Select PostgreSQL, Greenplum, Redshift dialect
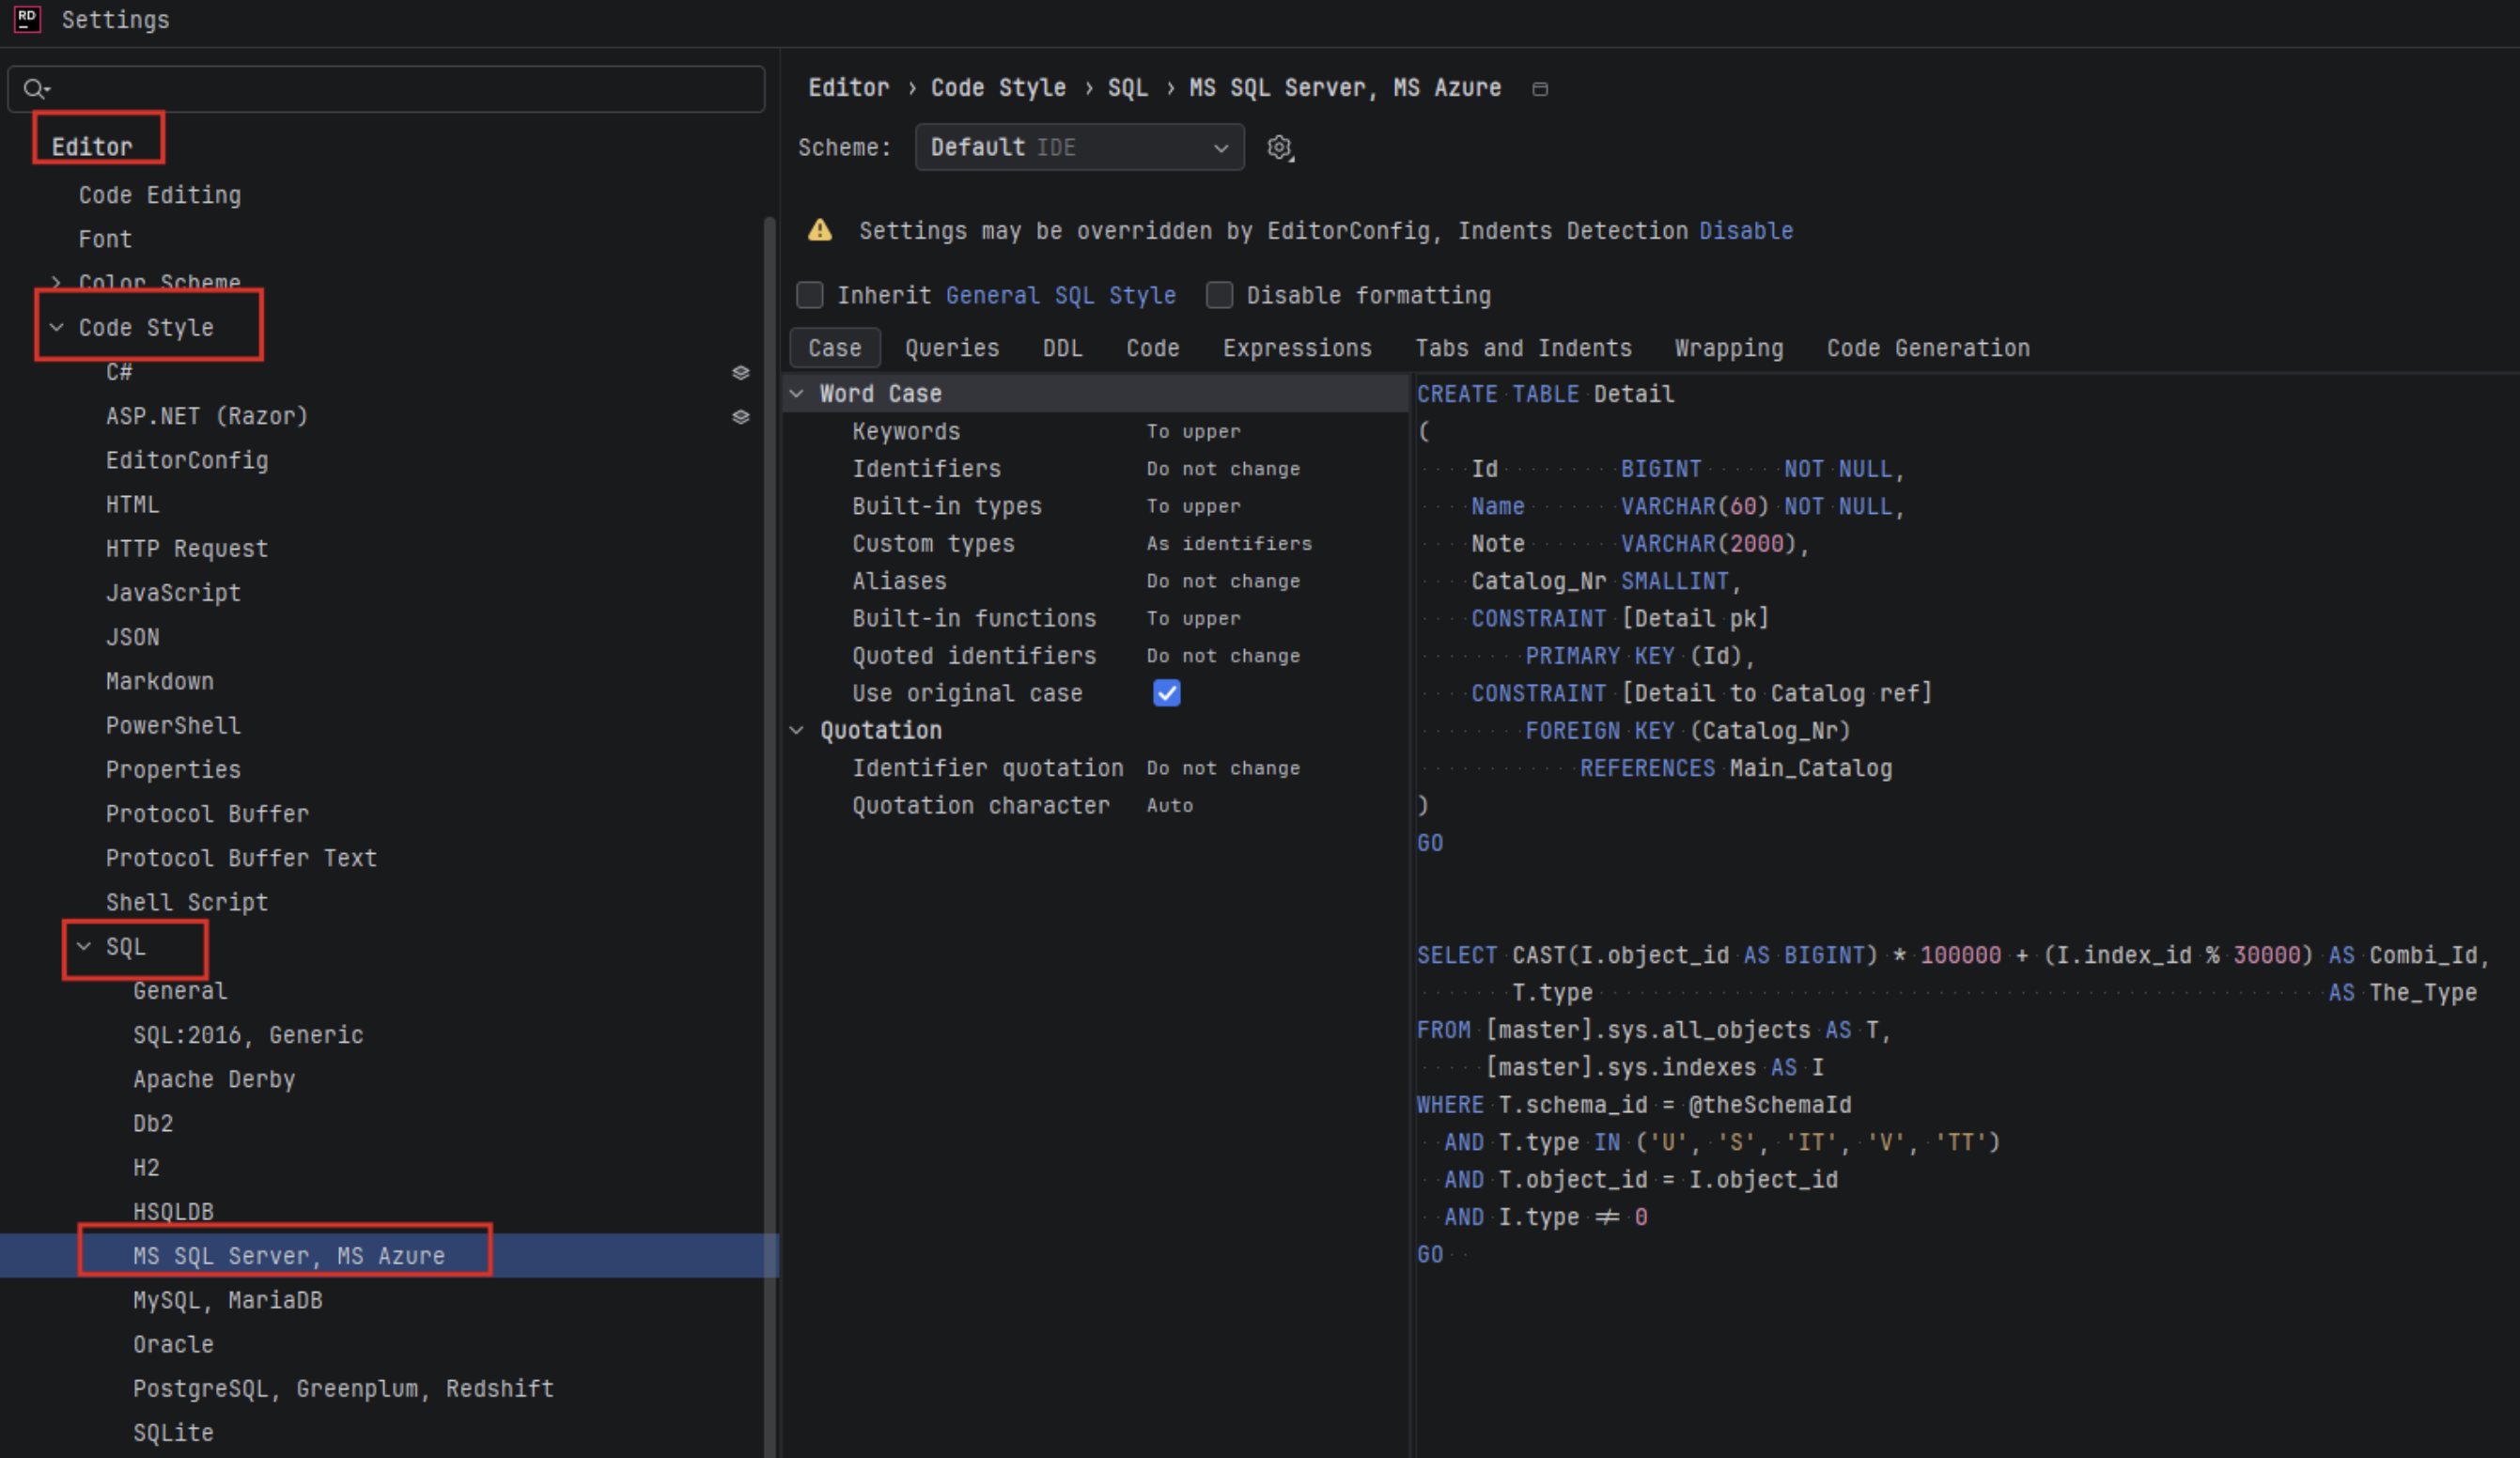2520x1458 pixels. (343, 1389)
